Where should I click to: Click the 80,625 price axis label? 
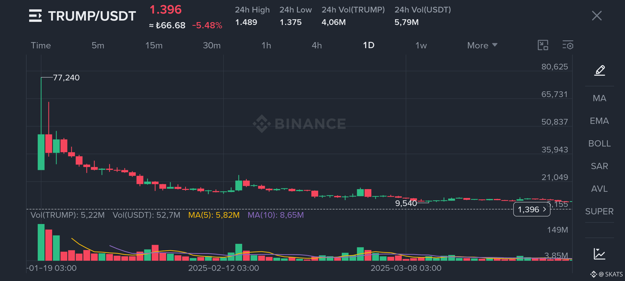click(555, 67)
